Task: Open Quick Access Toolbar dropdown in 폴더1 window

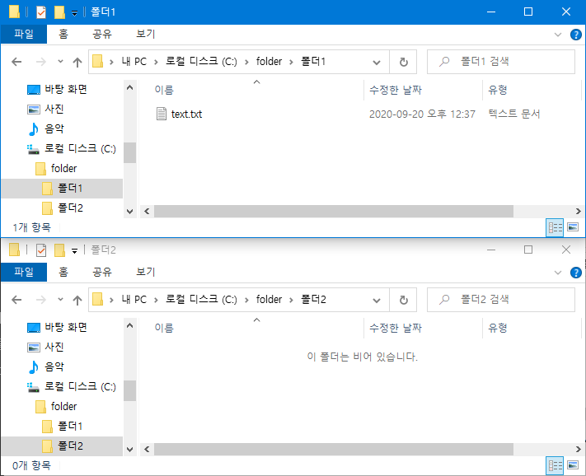Action: click(74, 13)
